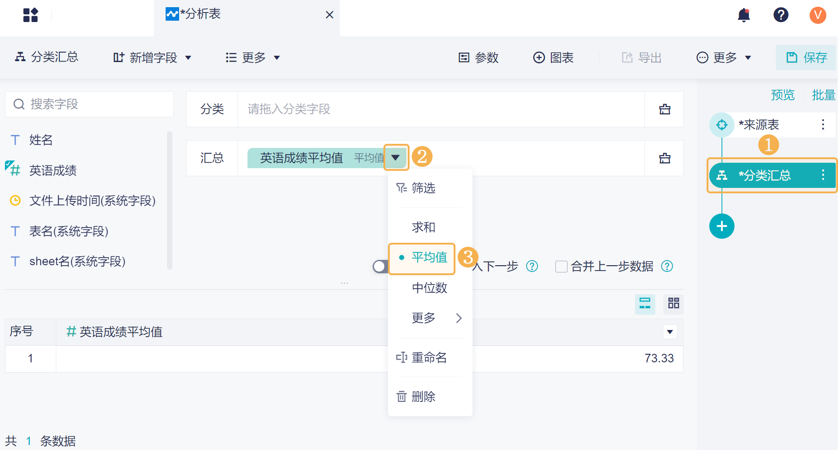This screenshot has width=838, height=450.
Task: Enable 合并上一步数据 checkbox
Action: [x=561, y=267]
